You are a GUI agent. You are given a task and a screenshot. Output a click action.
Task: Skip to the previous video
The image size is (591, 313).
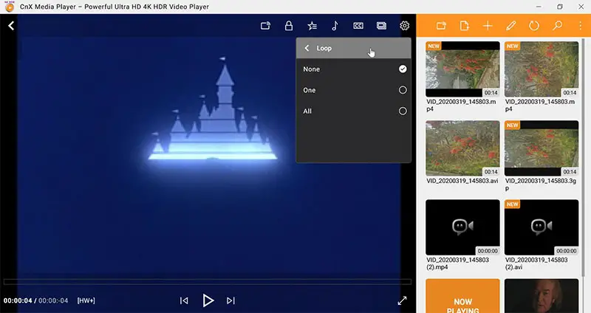(184, 300)
